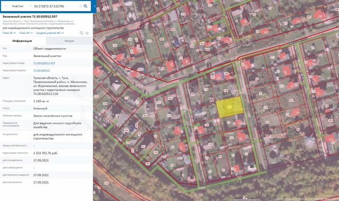Add parcel to favorites with star icon
Image resolution: width=339 pixels, height=201 pixels.
point(87,33)
